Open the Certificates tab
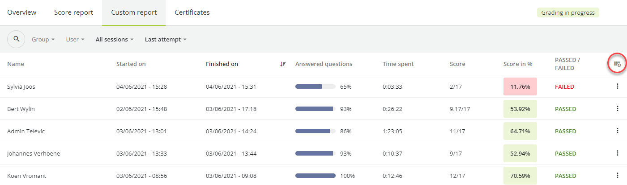627x185 pixels. (x=192, y=12)
